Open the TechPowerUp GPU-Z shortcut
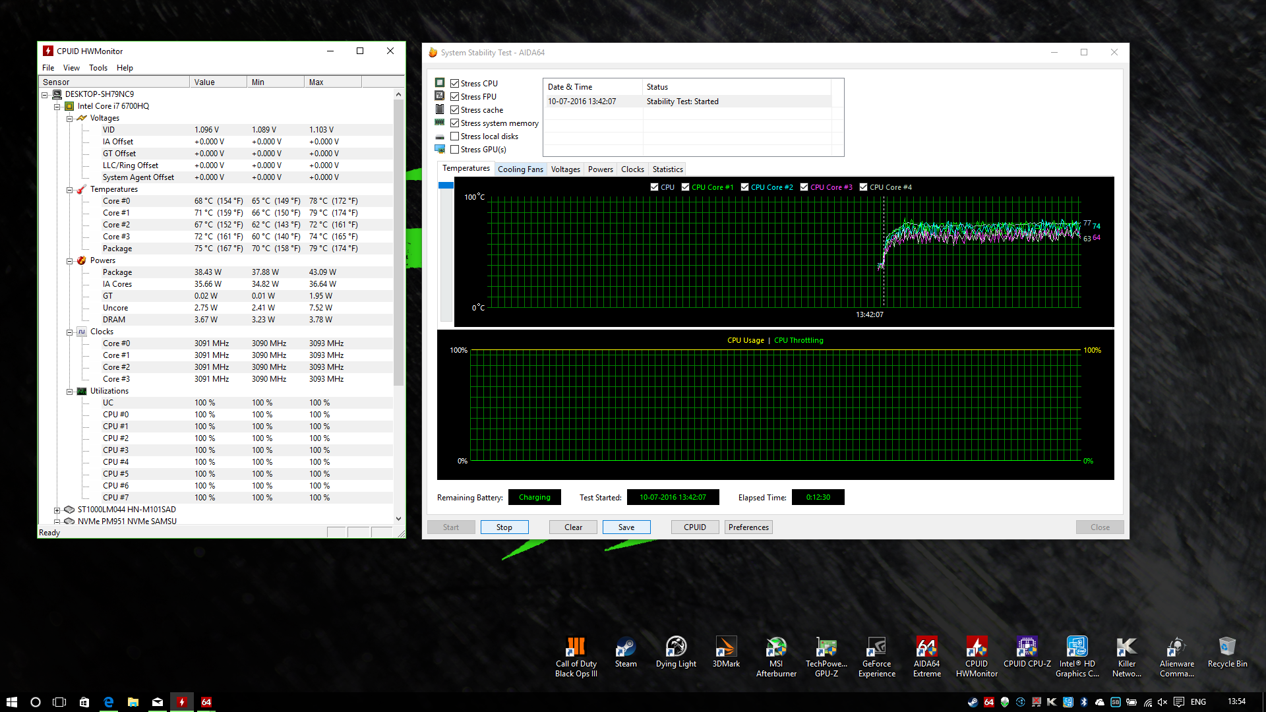This screenshot has height=712, width=1266. (826, 657)
